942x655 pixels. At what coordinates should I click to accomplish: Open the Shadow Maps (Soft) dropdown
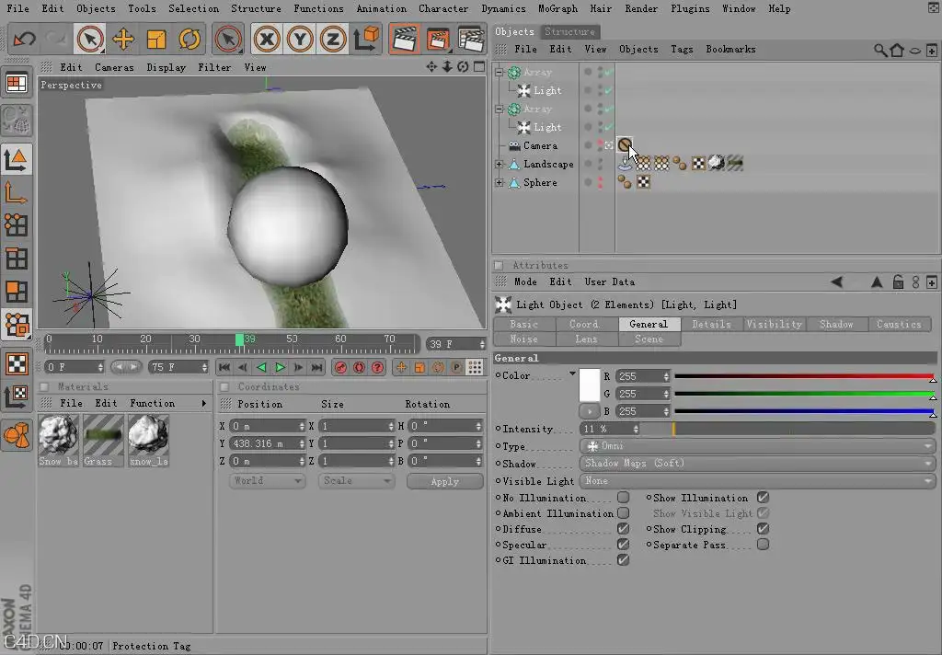[x=757, y=464]
